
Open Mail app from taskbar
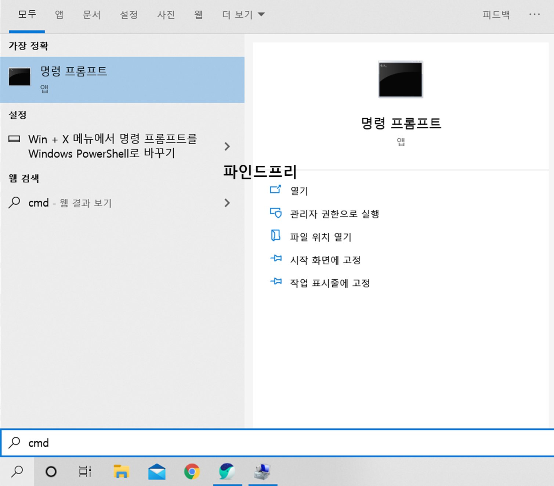pyautogui.click(x=157, y=472)
